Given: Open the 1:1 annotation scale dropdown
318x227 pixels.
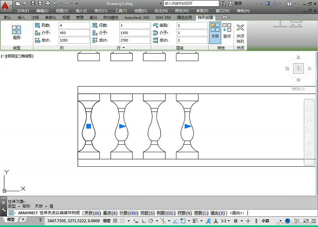Looking at the screenshot, I should point(225,221).
